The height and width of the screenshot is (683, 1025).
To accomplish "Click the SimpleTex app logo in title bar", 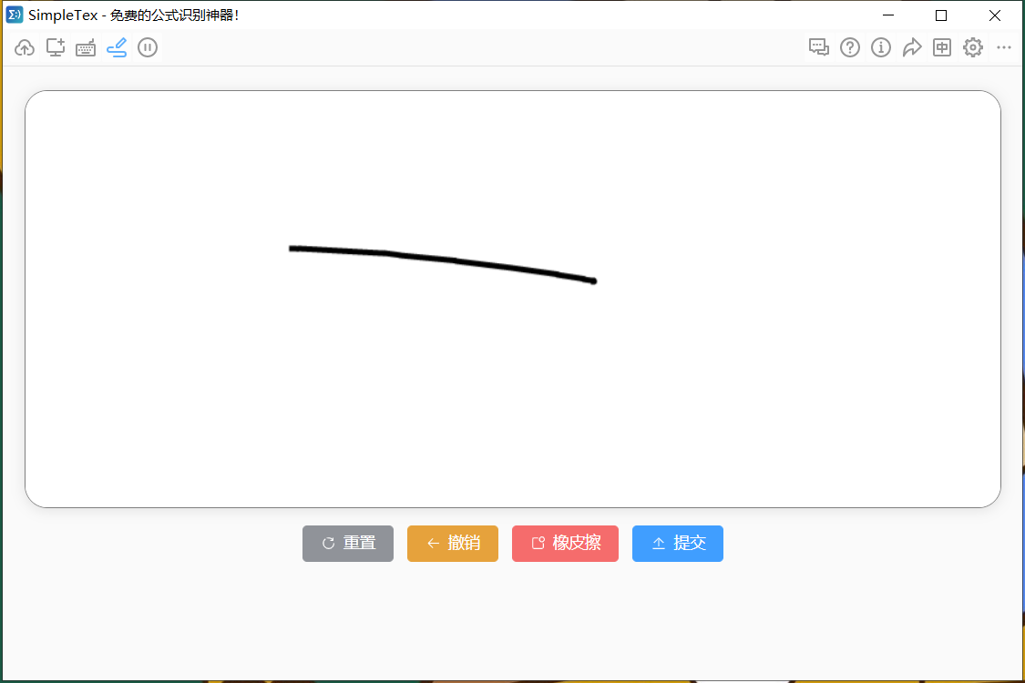I will click(x=15, y=15).
